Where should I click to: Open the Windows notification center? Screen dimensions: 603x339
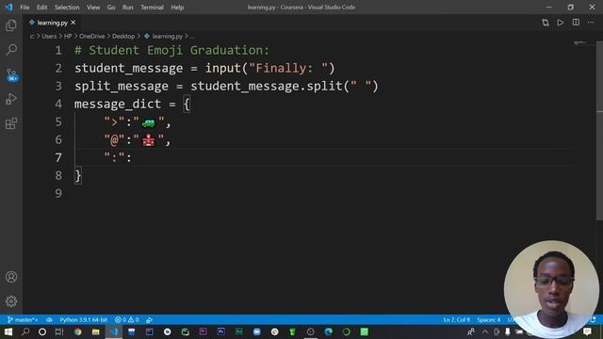click(x=587, y=331)
